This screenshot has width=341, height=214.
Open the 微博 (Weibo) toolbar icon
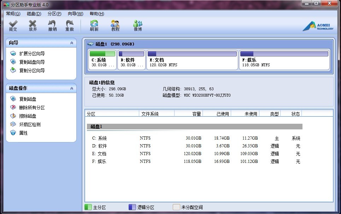click(x=138, y=25)
